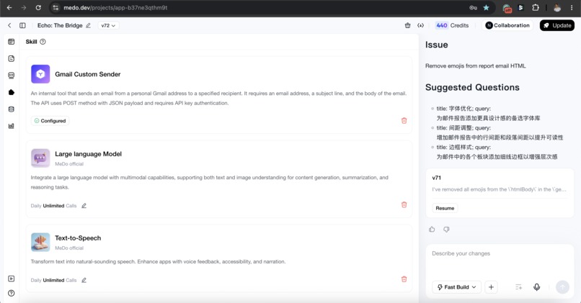Click the Large language Model skill icon
581x303 pixels.
[x=40, y=158]
